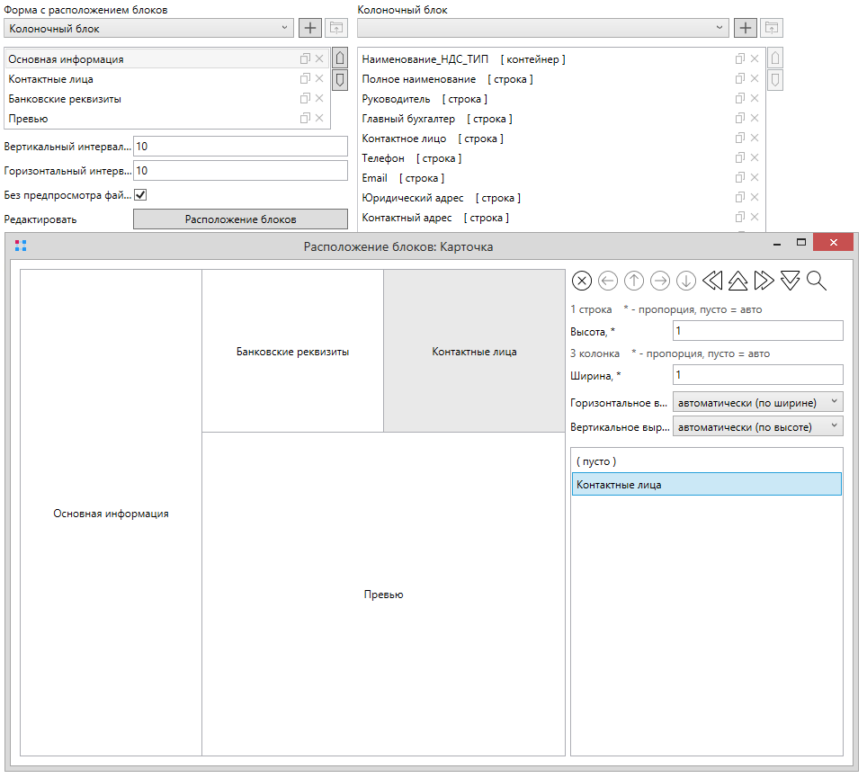The width and height of the screenshot is (867, 778).
Task: Add new form block with plus button
Action: point(308,29)
